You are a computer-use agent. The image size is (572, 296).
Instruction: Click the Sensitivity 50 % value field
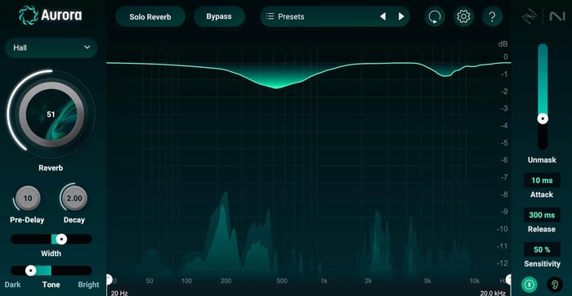click(x=542, y=249)
